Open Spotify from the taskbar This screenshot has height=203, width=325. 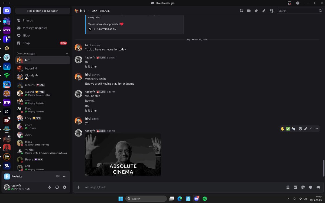205,199
